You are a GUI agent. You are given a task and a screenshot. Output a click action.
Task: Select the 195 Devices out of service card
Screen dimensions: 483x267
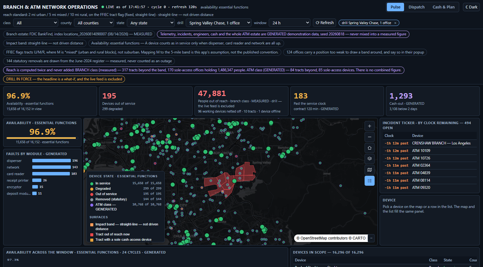(x=146, y=101)
